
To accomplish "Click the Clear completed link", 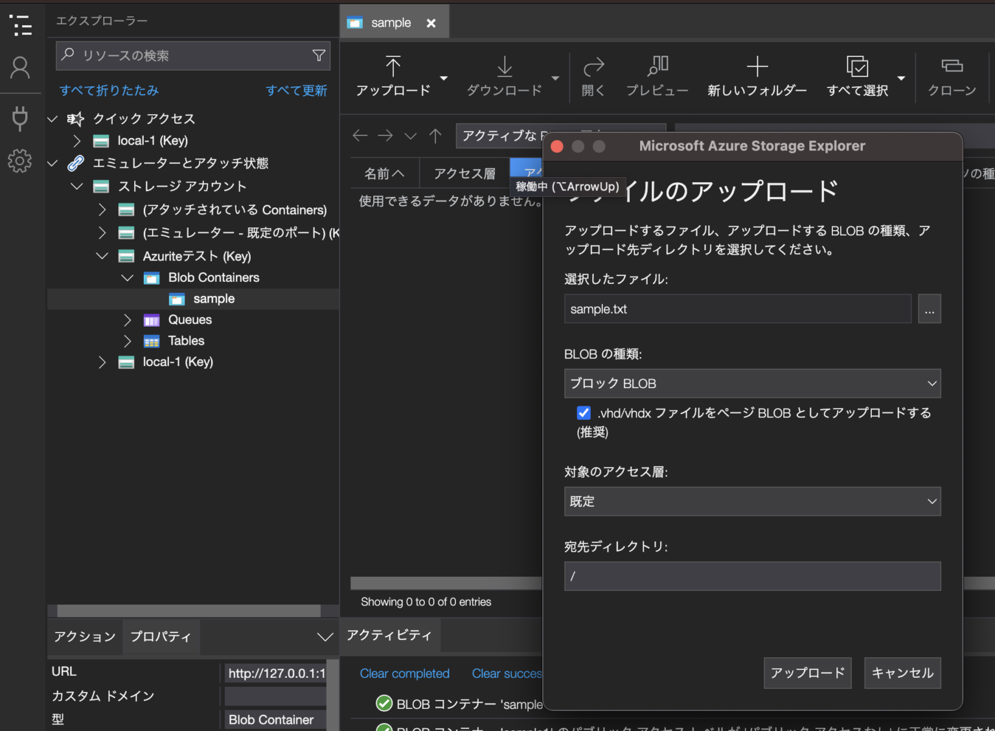I will pyautogui.click(x=404, y=673).
